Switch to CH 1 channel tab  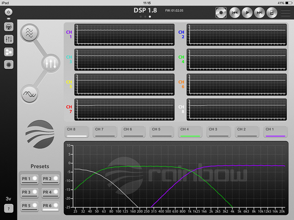click(x=276, y=132)
